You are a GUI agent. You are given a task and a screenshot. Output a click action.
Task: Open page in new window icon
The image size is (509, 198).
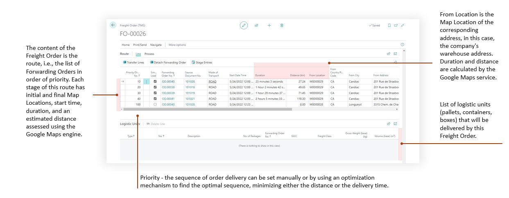(396, 25)
